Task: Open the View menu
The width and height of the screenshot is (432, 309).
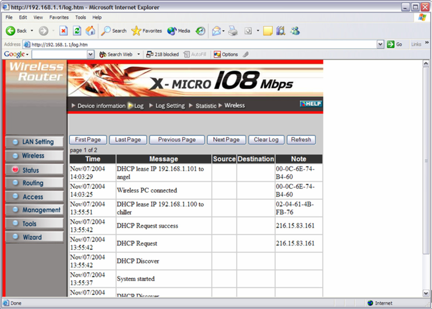Action: click(x=38, y=17)
